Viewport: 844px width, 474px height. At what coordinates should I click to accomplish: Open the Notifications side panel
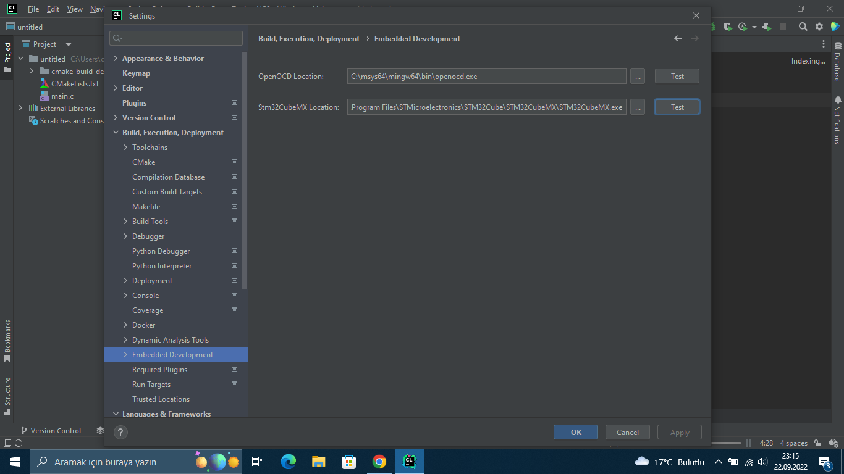[x=837, y=120]
